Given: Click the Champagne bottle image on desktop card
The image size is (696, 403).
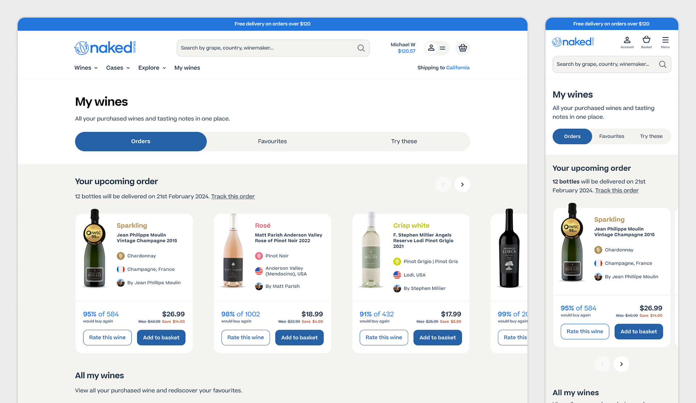Looking at the screenshot, I should [95, 248].
